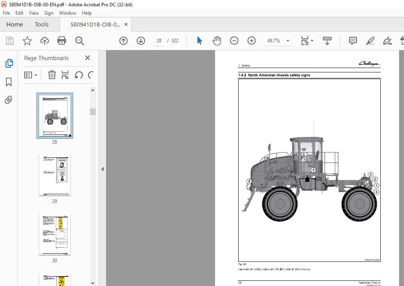Image resolution: width=404 pixels, height=286 pixels.
Task: Collapse the navigation pane arrow
Action: pos(102,169)
